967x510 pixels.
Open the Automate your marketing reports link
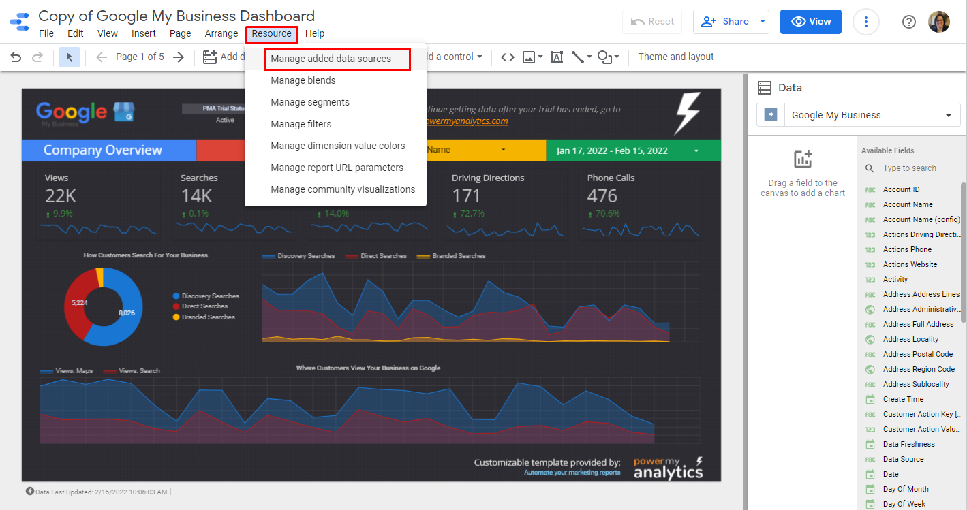[x=572, y=473]
